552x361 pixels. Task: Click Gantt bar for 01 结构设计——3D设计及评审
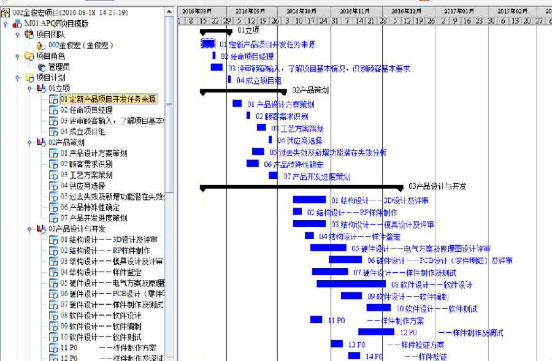click(310, 200)
